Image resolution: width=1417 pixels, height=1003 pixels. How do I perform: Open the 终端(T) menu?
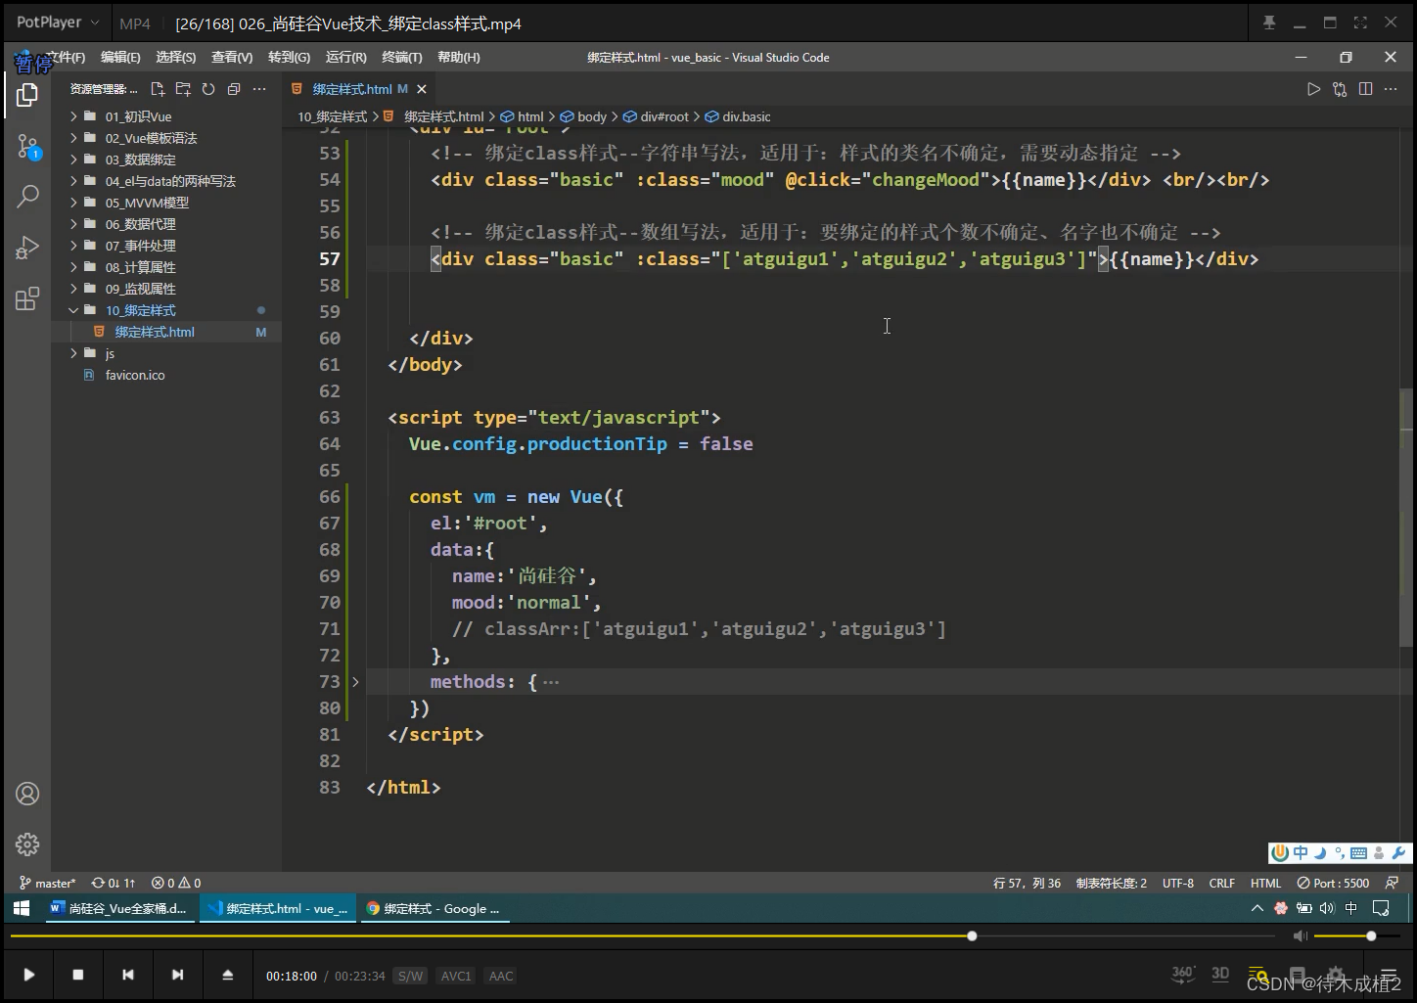point(402,58)
